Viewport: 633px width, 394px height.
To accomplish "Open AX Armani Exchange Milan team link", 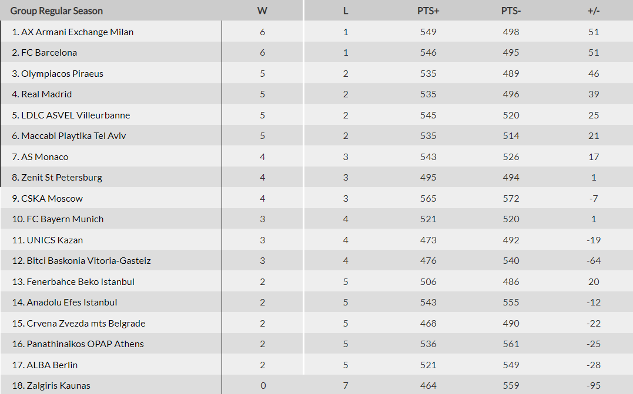I will click(x=77, y=32).
